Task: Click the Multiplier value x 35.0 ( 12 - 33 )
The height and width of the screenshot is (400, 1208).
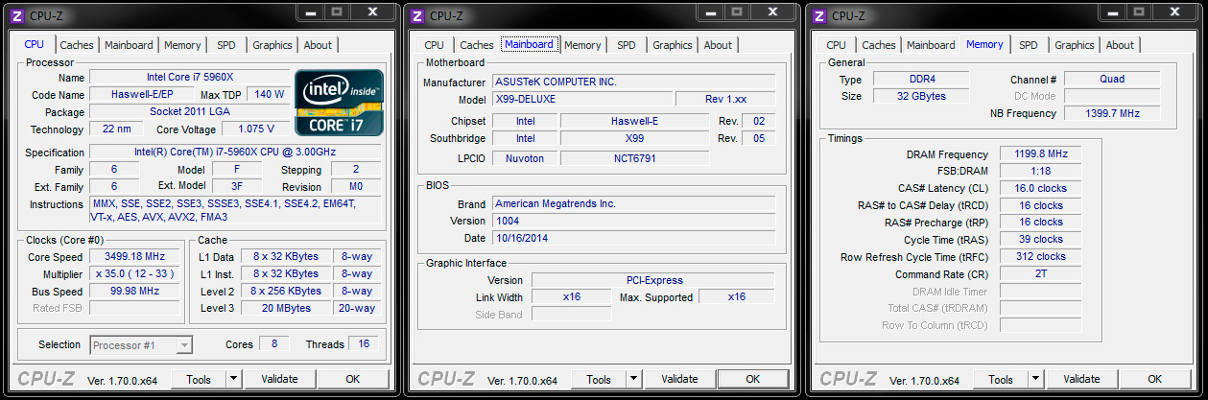Action: click(x=134, y=273)
